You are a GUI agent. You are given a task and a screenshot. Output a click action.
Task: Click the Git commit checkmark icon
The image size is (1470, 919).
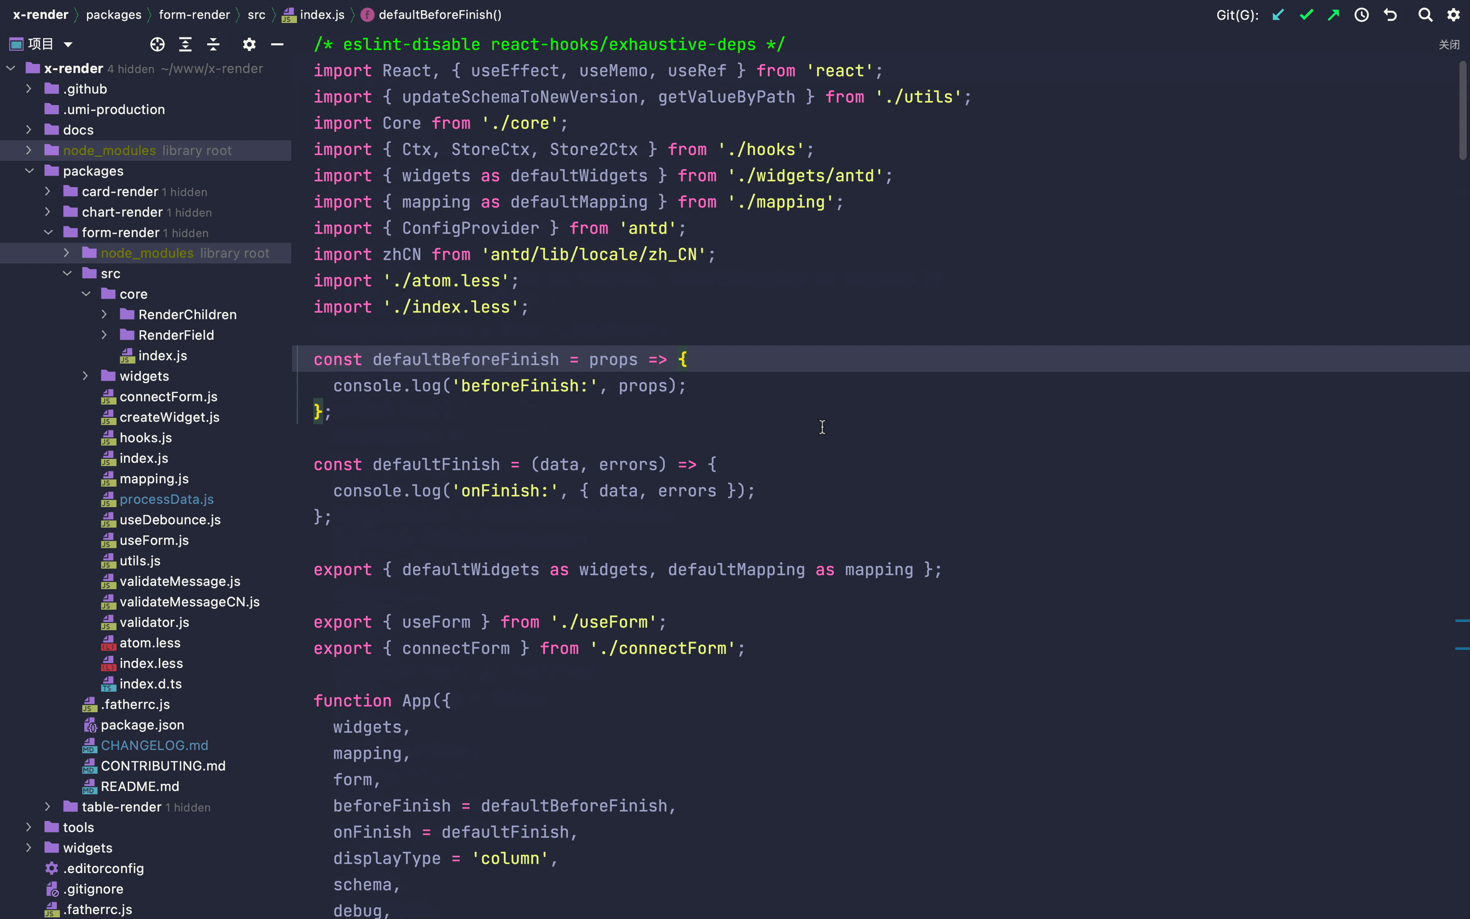pyautogui.click(x=1306, y=15)
